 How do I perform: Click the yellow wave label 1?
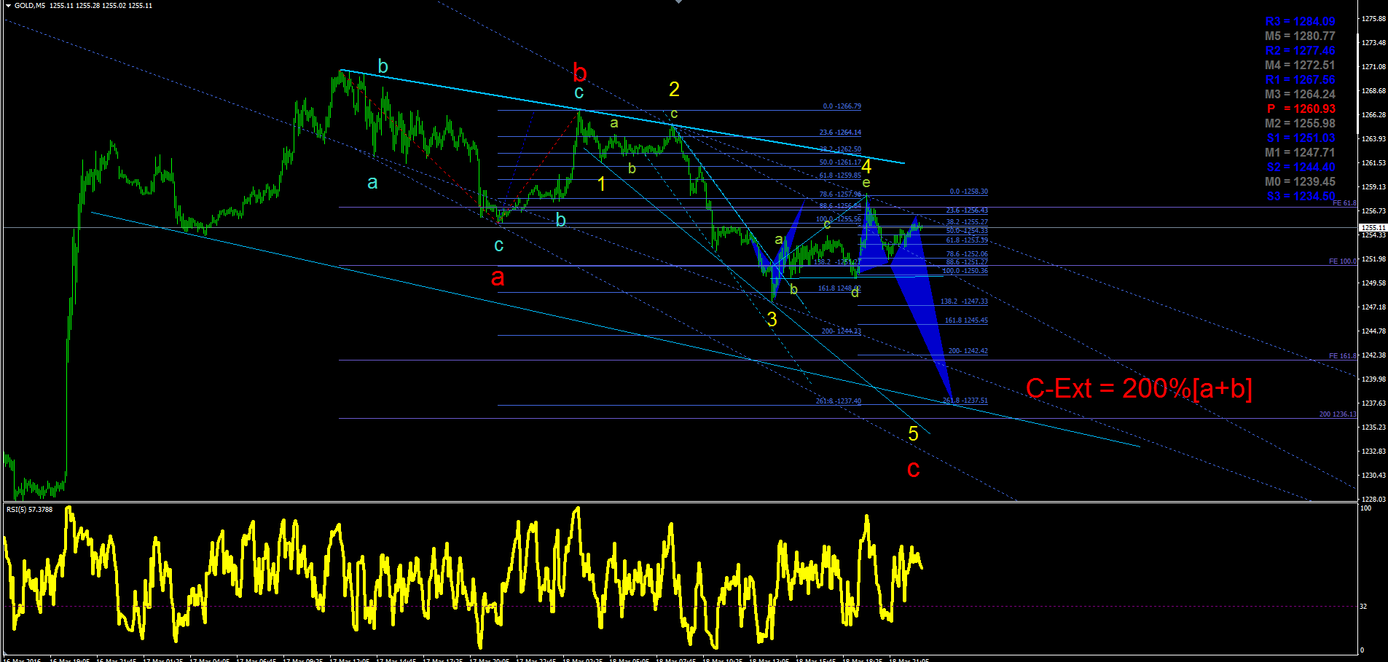602,184
